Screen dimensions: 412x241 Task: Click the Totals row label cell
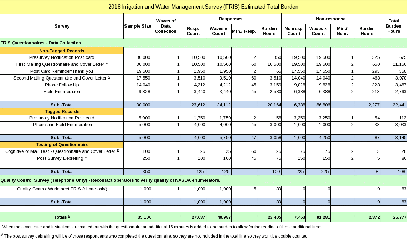pyautogui.click(x=62, y=217)
